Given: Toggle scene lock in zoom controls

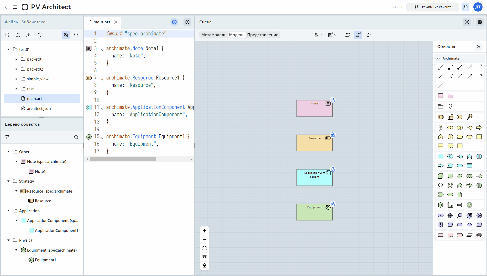Looking at the screenshot, I should click(x=205, y=266).
